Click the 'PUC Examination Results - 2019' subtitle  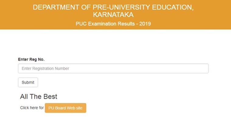click(113, 24)
